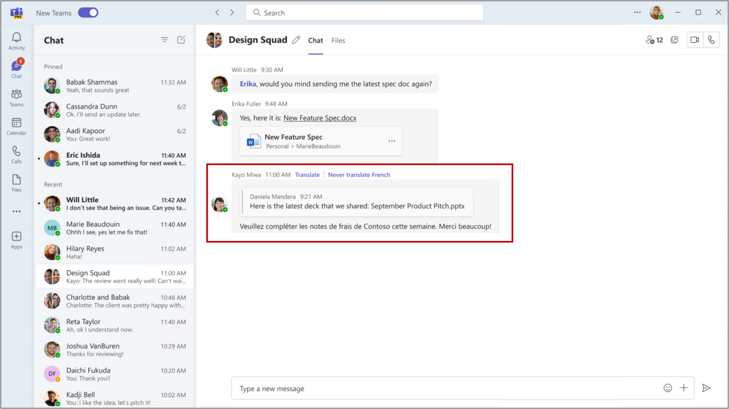729x409 pixels.
Task: Open the Activity feed in the sidebar
Action: [16, 40]
